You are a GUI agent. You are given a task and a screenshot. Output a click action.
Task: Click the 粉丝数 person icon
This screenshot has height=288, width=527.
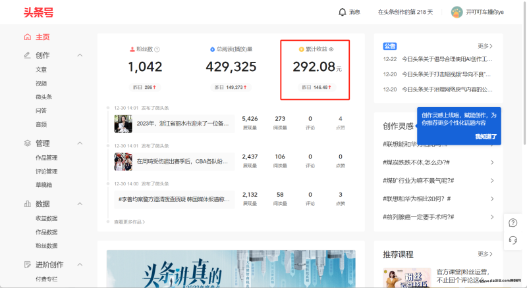132,49
